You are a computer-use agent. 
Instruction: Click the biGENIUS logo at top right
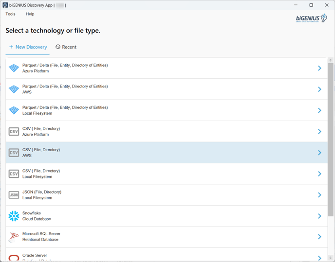(x=311, y=18)
